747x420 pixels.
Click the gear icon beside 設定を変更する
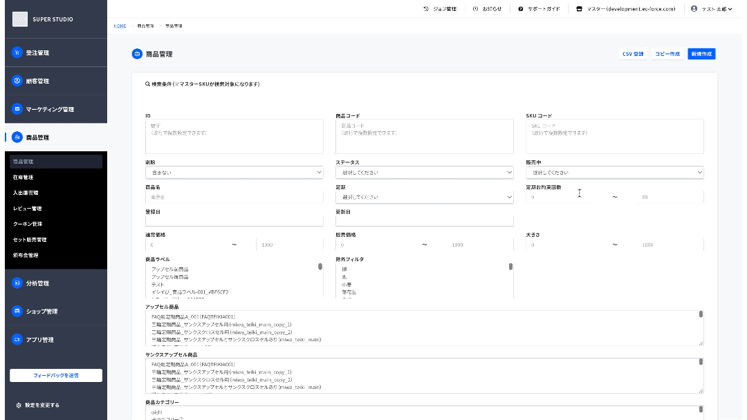click(19, 405)
